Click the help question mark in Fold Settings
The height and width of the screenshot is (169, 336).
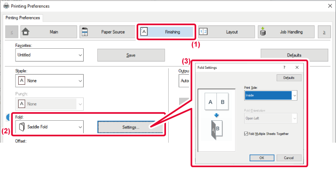click(x=284, y=67)
